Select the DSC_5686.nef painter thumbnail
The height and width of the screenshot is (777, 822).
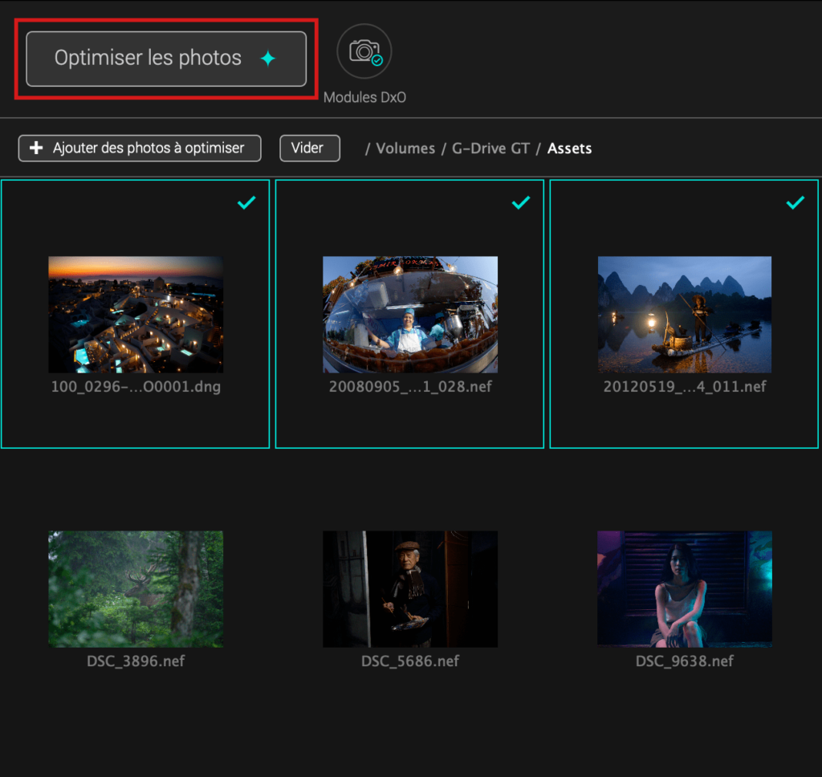click(x=410, y=589)
